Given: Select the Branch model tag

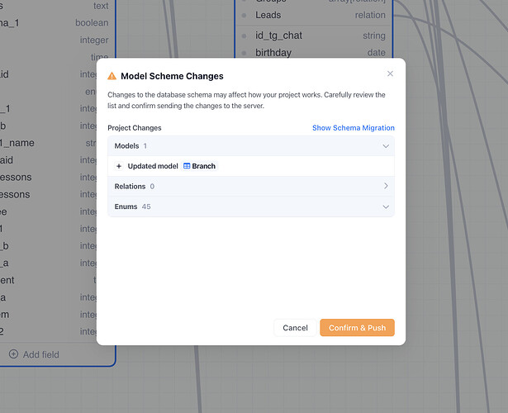Looking at the screenshot, I should [200, 166].
